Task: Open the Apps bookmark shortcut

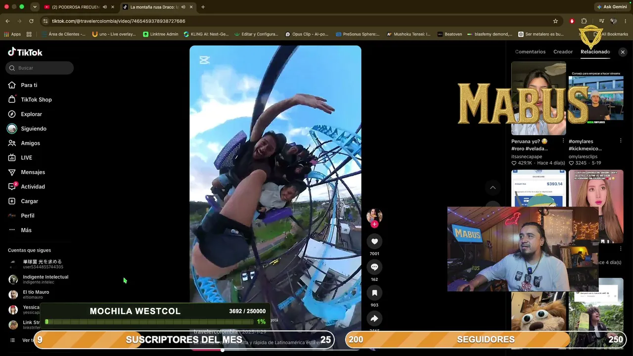Action: pyautogui.click(x=12, y=34)
